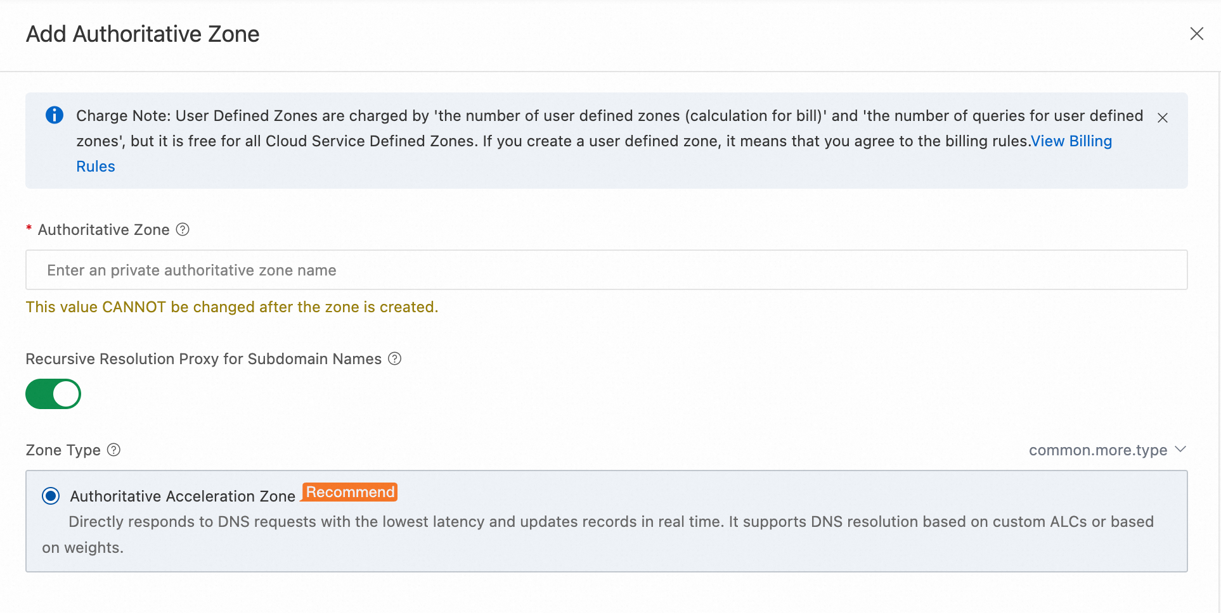Click the Add Authoritative Zone dialog title
The width and height of the screenshot is (1221, 613).
(143, 34)
